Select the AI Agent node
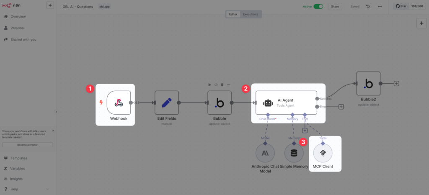Viewport: 429px width, 195px height. [286, 103]
